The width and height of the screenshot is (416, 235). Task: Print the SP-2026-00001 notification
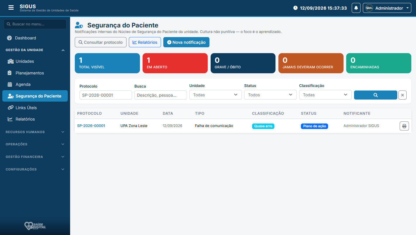(x=404, y=126)
